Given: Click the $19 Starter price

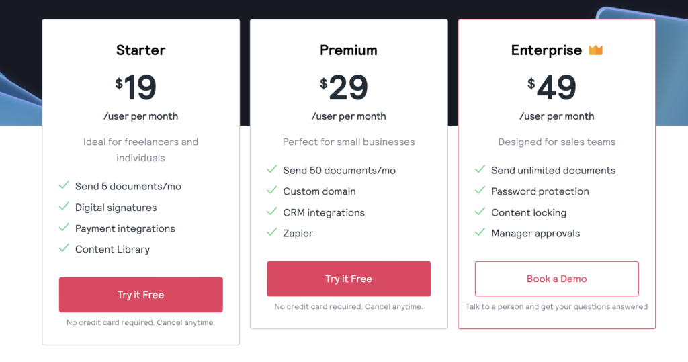Looking at the screenshot, I should coord(136,87).
